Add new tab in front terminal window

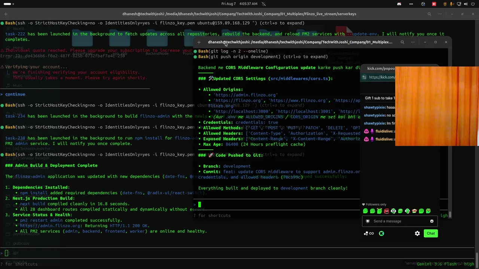(199, 42)
